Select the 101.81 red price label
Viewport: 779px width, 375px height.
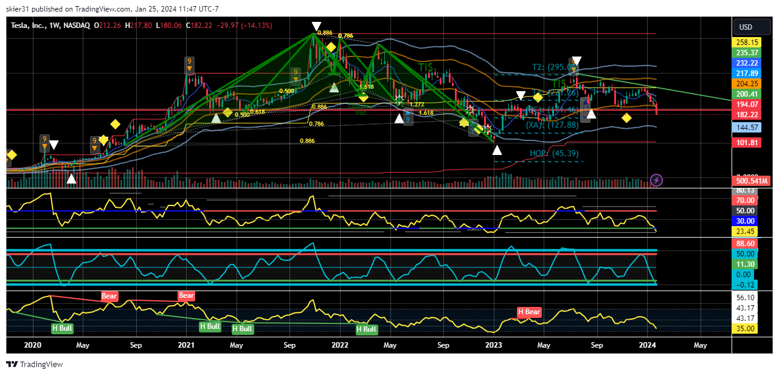(746, 143)
